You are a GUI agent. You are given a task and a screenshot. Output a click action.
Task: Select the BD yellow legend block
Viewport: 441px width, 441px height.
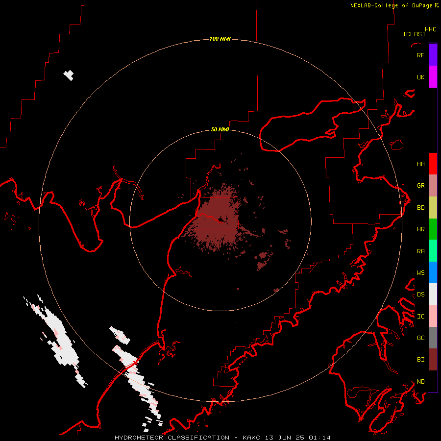pos(433,208)
